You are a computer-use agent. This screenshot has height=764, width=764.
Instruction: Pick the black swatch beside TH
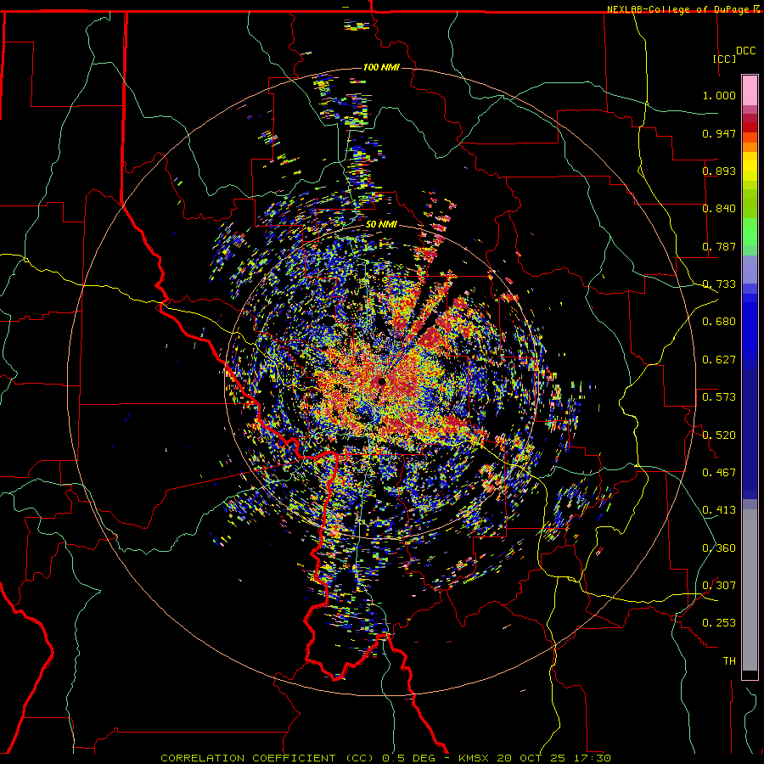(750, 674)
